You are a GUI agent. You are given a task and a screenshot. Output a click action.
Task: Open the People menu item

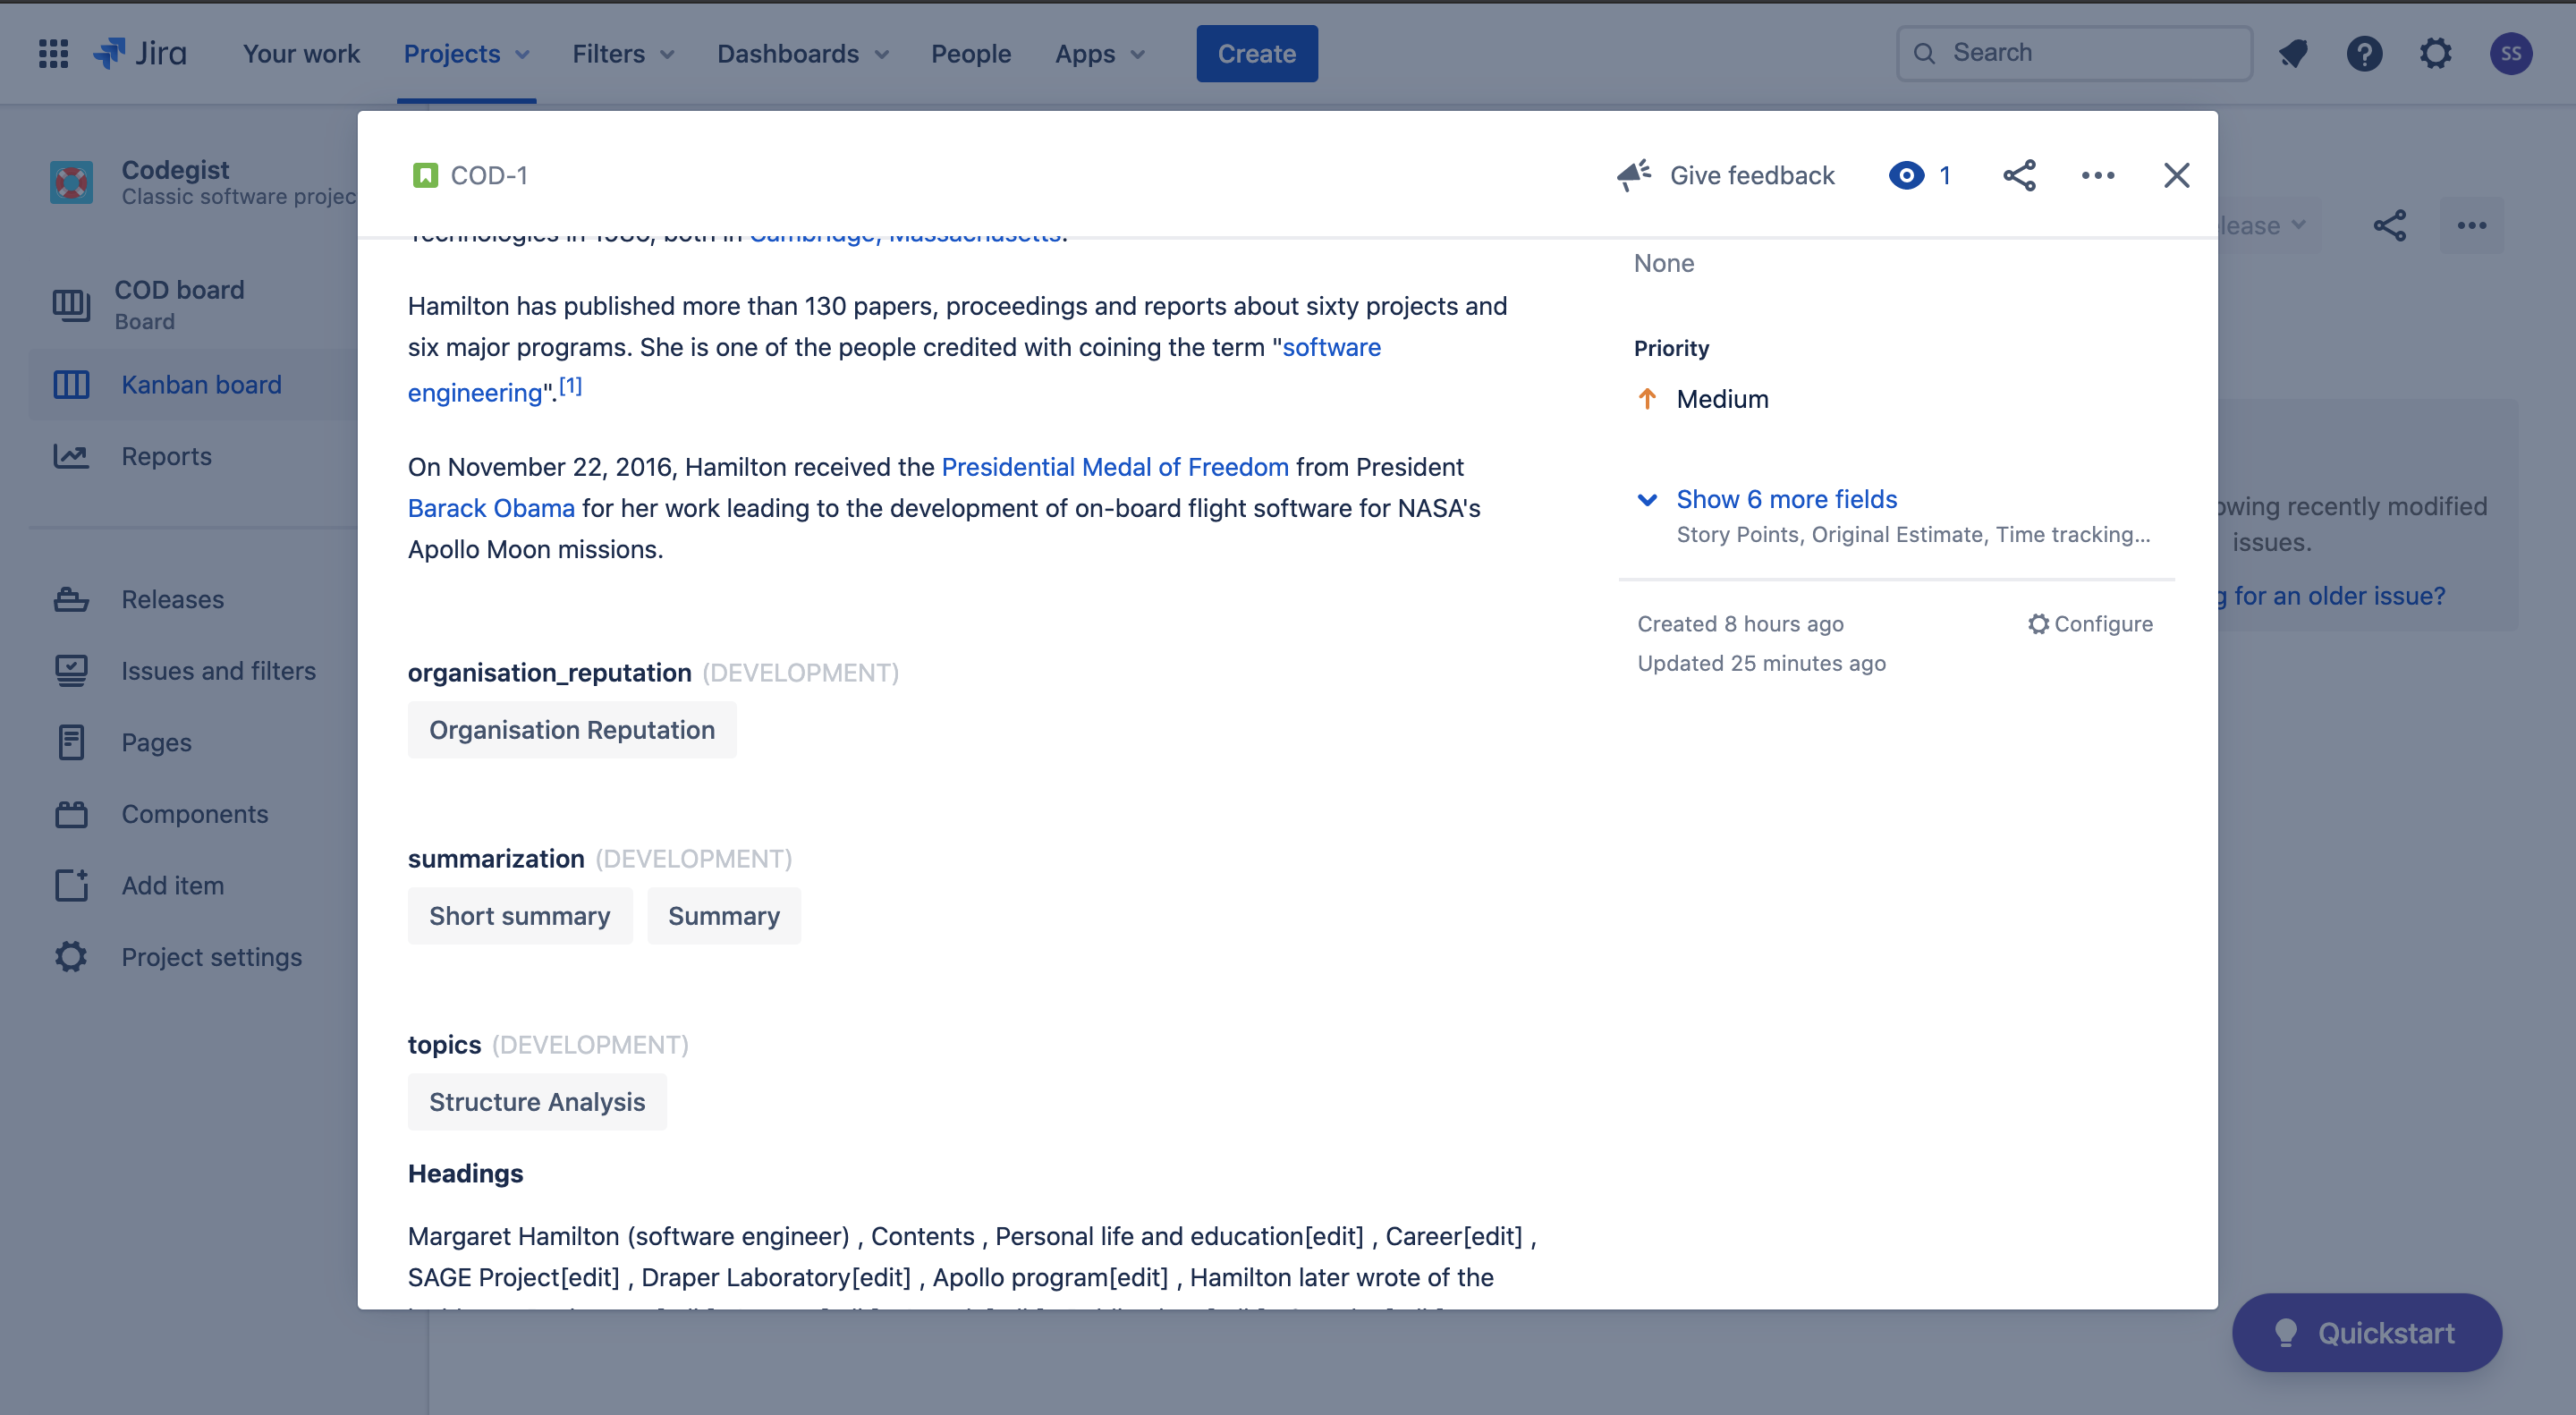(970, 53)
